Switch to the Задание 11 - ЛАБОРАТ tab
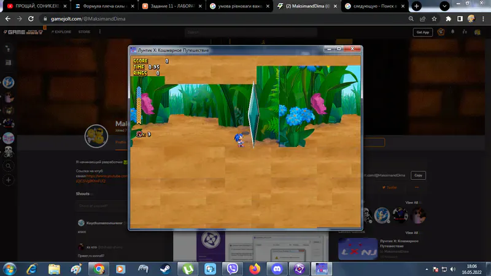This screenshot has width=491, height=276. (172, 6)
